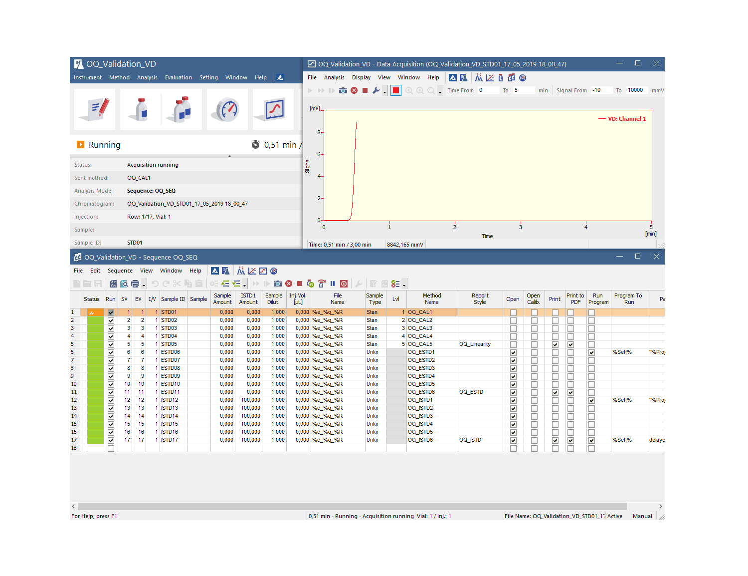Click the camera snapshot icon in Sequence toolbar
Image resolution: width=748 pixels, height=576 pixels.
pos(278,284)
